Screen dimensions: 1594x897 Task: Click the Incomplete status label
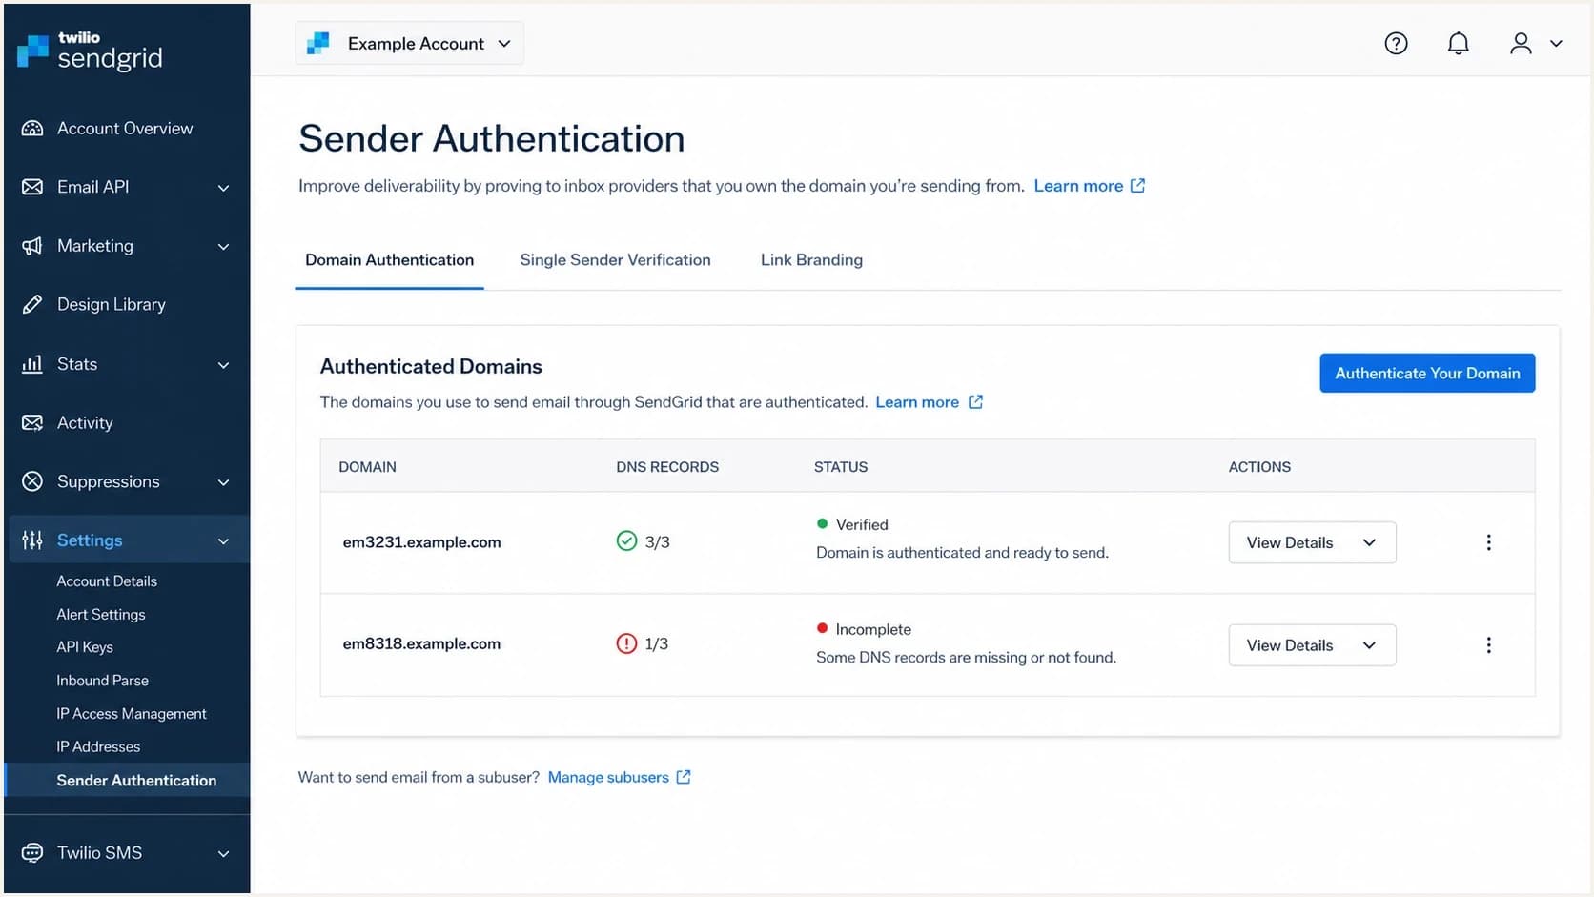[873, 629]
